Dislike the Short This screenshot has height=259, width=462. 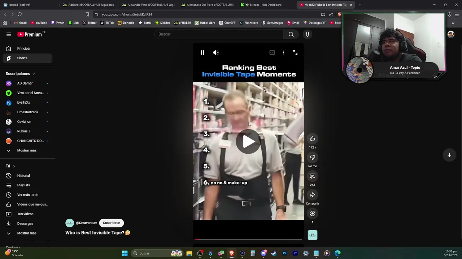click(x=313, y=157)
